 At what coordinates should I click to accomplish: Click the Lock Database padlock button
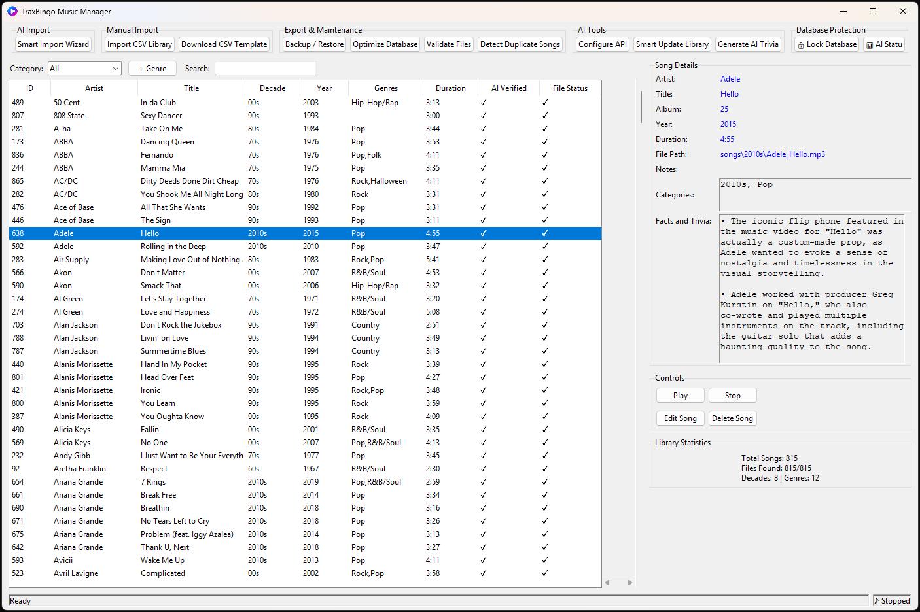[x=826, y=44]
